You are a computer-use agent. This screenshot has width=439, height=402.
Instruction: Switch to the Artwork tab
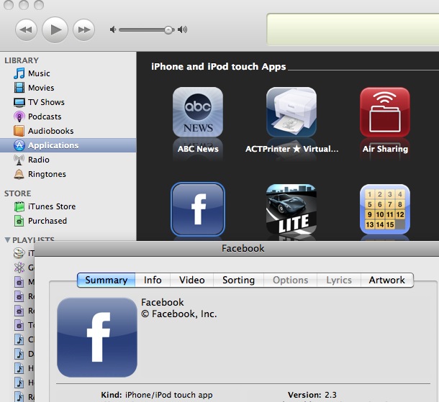click(x=387, y=280)
